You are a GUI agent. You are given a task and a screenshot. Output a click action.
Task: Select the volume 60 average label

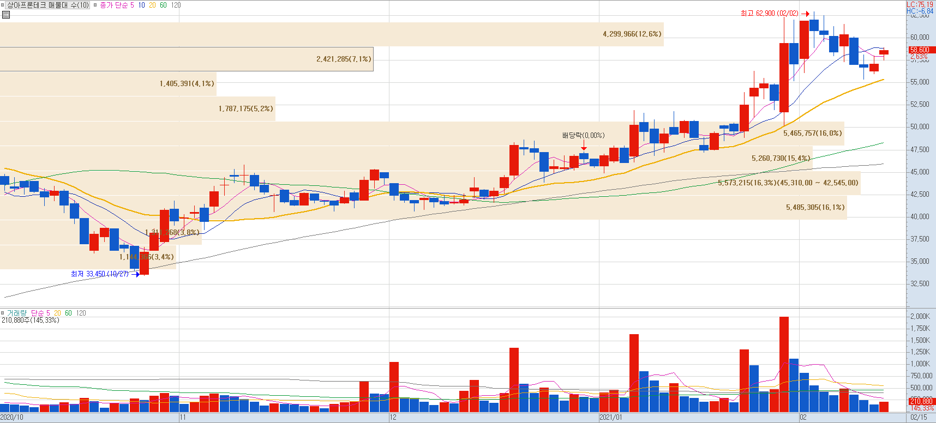tap(68, 313)
